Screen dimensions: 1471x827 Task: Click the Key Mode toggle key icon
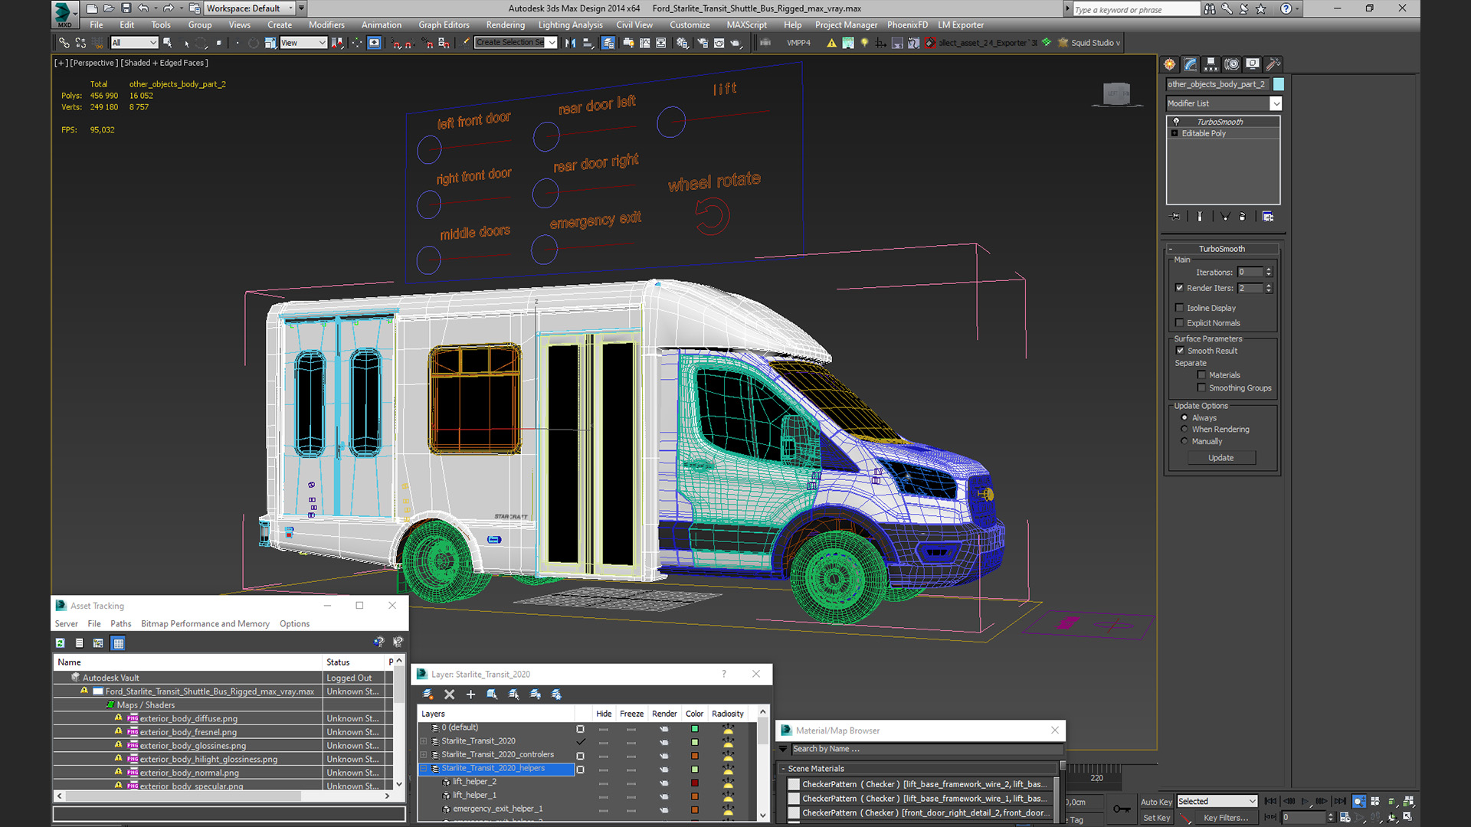[x=1122, y=809]
